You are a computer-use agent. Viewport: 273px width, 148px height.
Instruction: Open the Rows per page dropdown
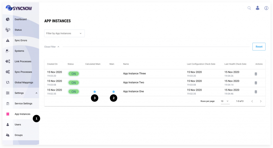click(x=225, y=101)
